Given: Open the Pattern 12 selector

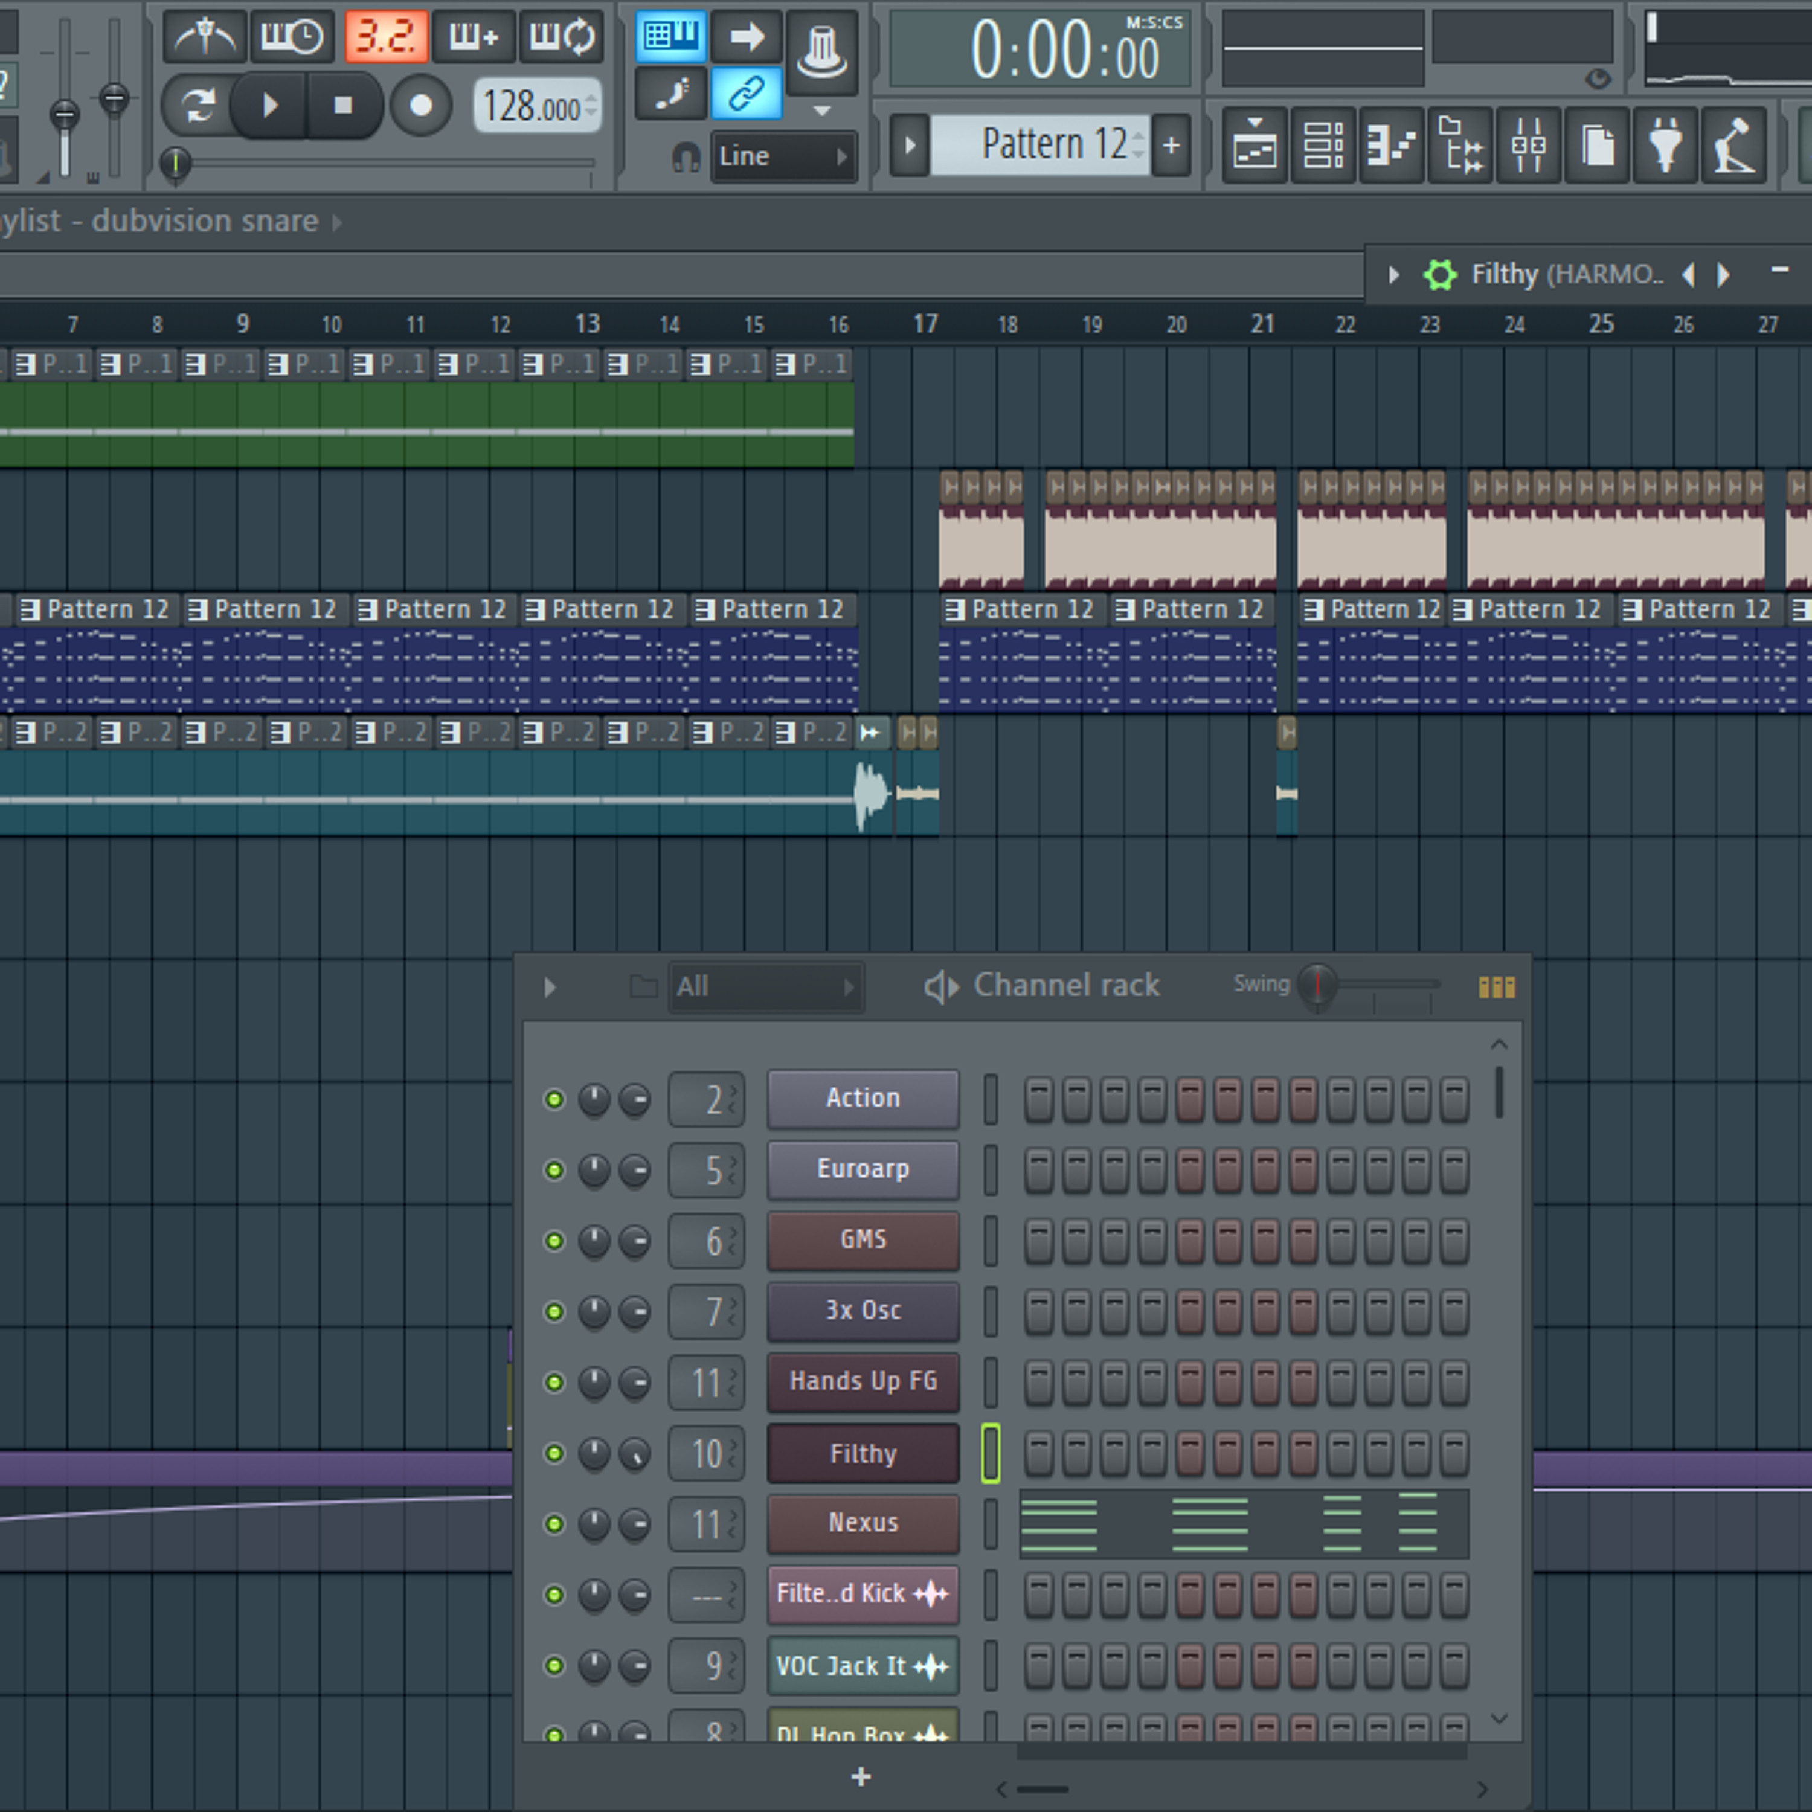Looking at the screenshot, I should (x=1039, y=144).
